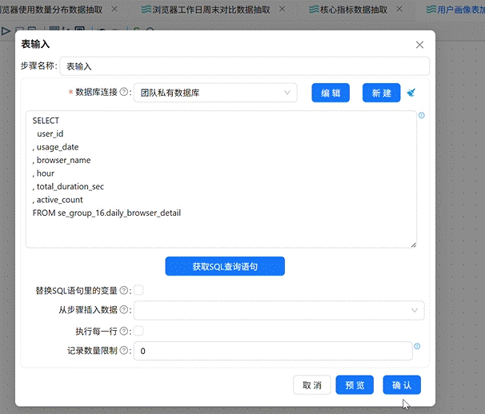Click inside the SQL query text area
485x414 pixels.
[x=221, y=179]
